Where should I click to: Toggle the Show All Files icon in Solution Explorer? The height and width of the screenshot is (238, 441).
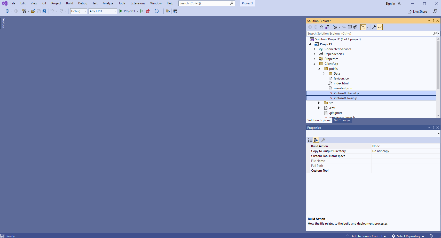pos(355,27)
